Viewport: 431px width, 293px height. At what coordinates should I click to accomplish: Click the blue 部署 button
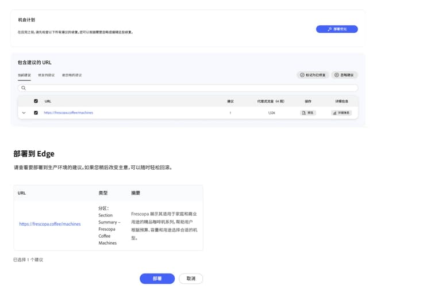coord(157,279)
